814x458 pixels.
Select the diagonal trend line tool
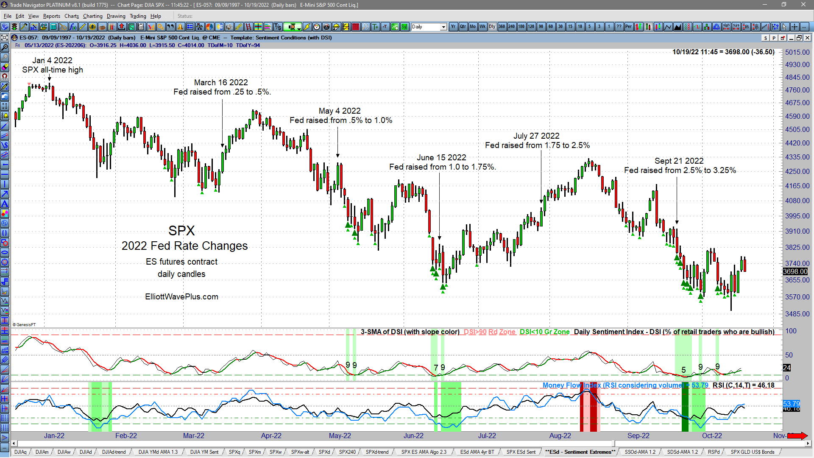[5, 126]
